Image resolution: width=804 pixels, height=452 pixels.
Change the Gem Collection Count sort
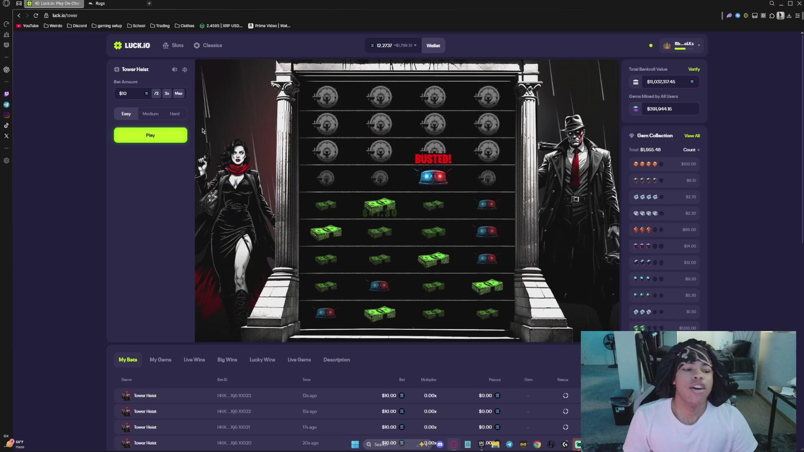point(691,150)
